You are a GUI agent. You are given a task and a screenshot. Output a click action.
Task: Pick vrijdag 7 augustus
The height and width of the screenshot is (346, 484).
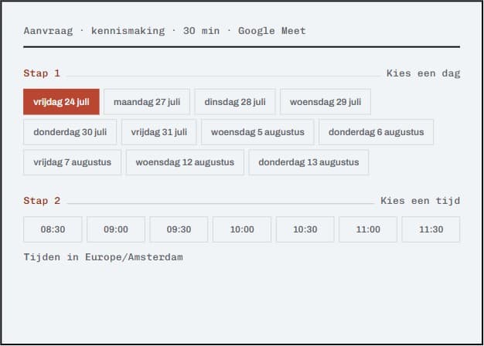[x=72, y=162]
